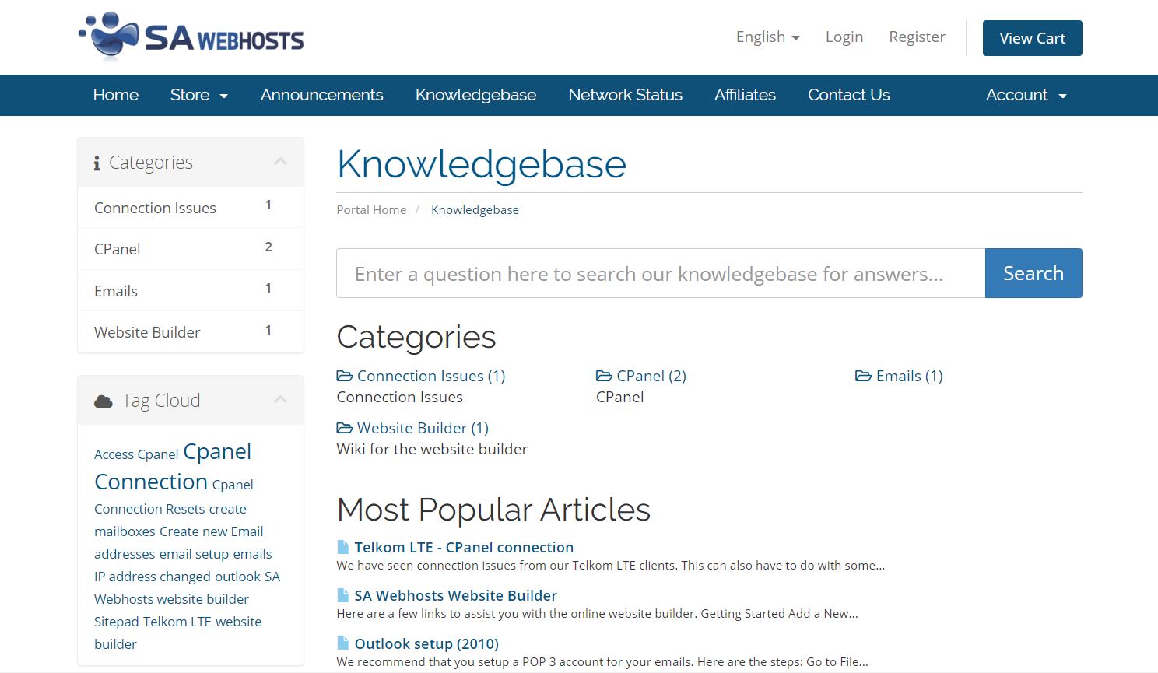
Task: Click the knowledgebase search input field
Action: point(661,273)
